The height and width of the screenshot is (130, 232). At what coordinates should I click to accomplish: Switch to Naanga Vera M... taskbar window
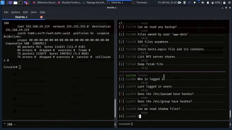[94, 3]
